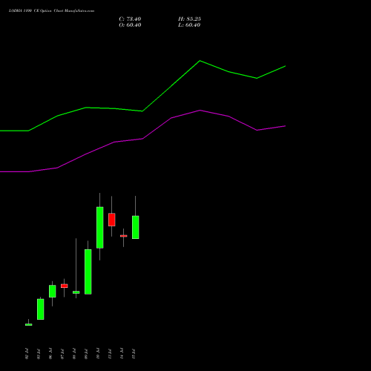Click the chart title text at top-left

click(x=51, y=11)
